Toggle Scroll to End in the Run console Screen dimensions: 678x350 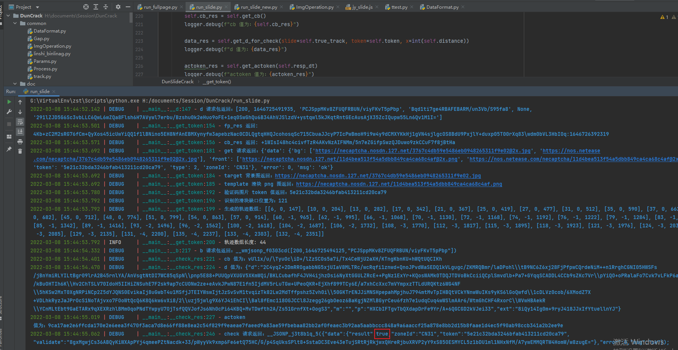coord(20,131)
